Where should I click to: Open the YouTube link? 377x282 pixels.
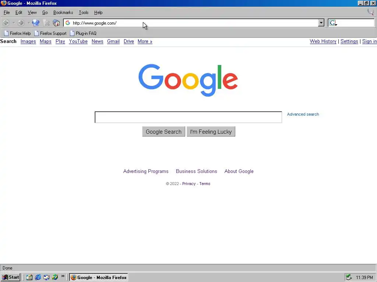point(78,41)
